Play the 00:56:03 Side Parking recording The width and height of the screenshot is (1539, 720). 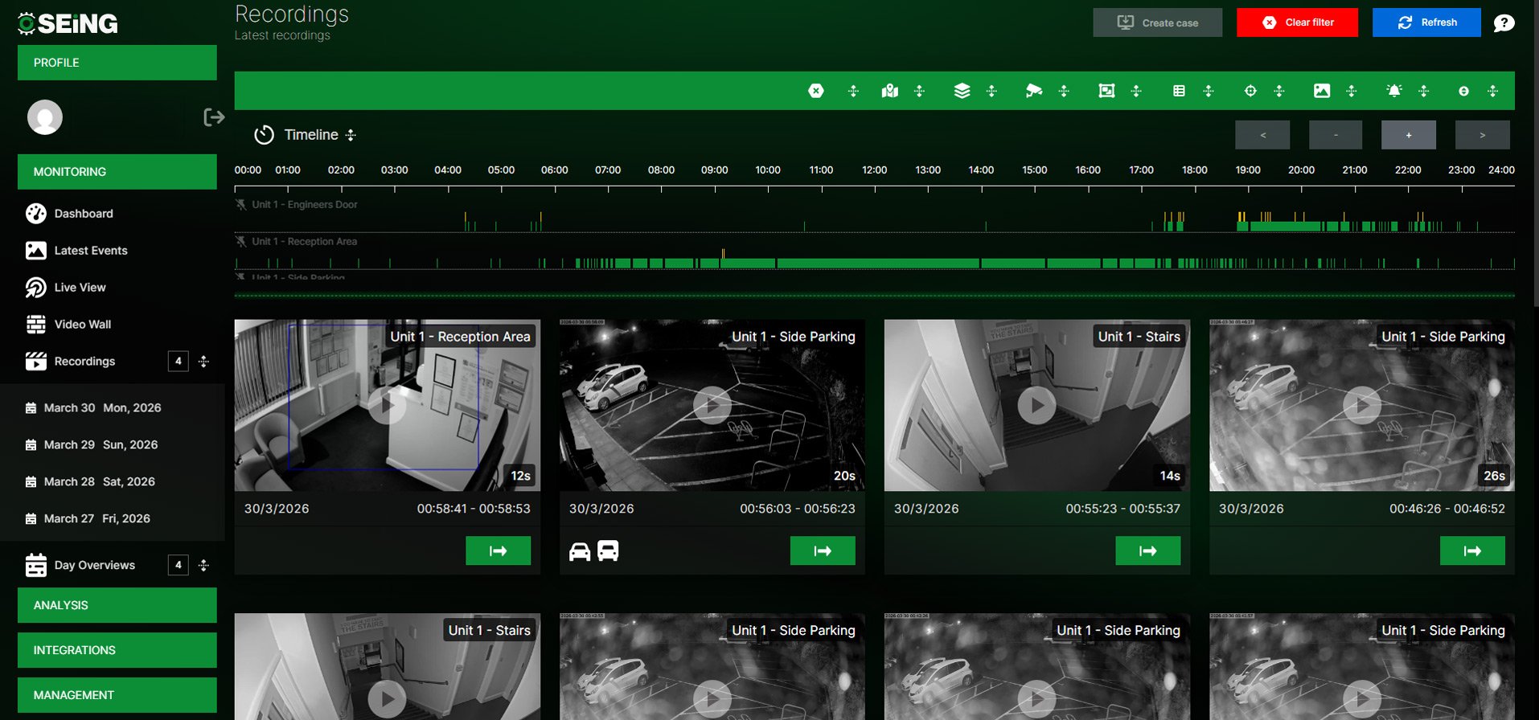click(x=712, y=406)
